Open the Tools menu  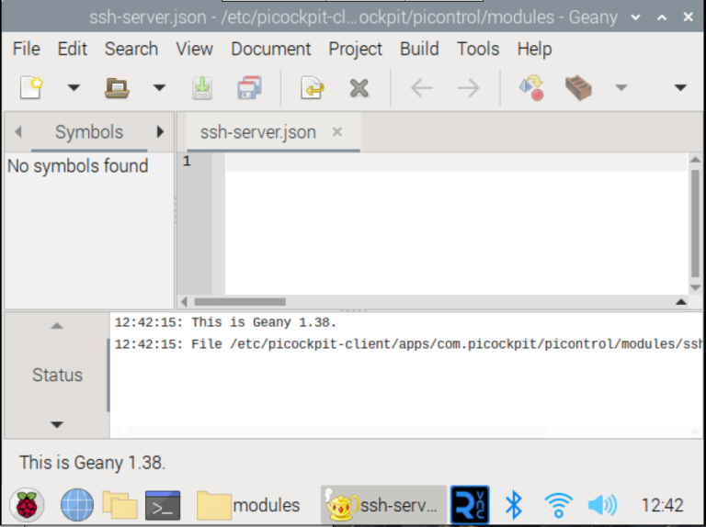point(478,49)
